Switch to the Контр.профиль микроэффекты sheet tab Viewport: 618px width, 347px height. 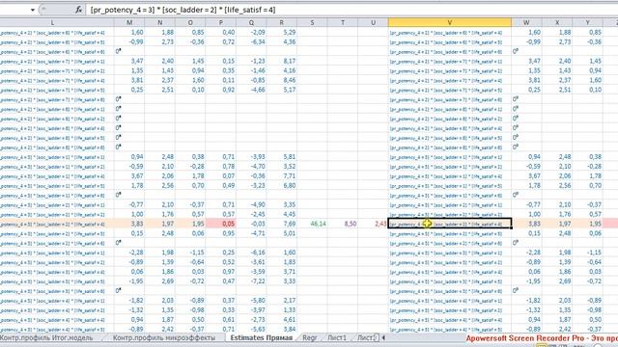coord(164,337)
